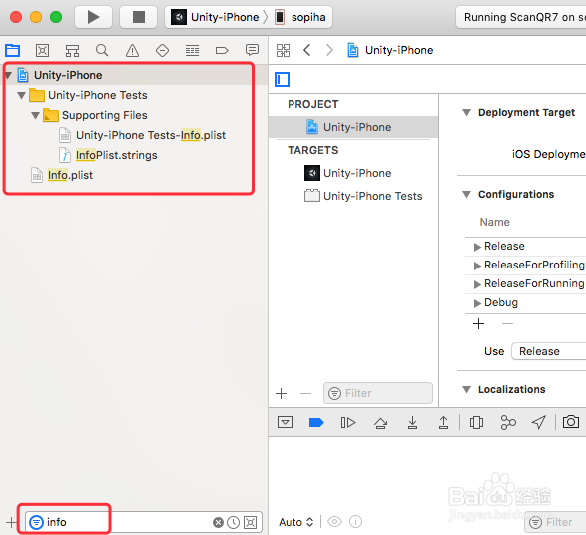Hide the debug area
586x535 pixels.
coord(285,422)
